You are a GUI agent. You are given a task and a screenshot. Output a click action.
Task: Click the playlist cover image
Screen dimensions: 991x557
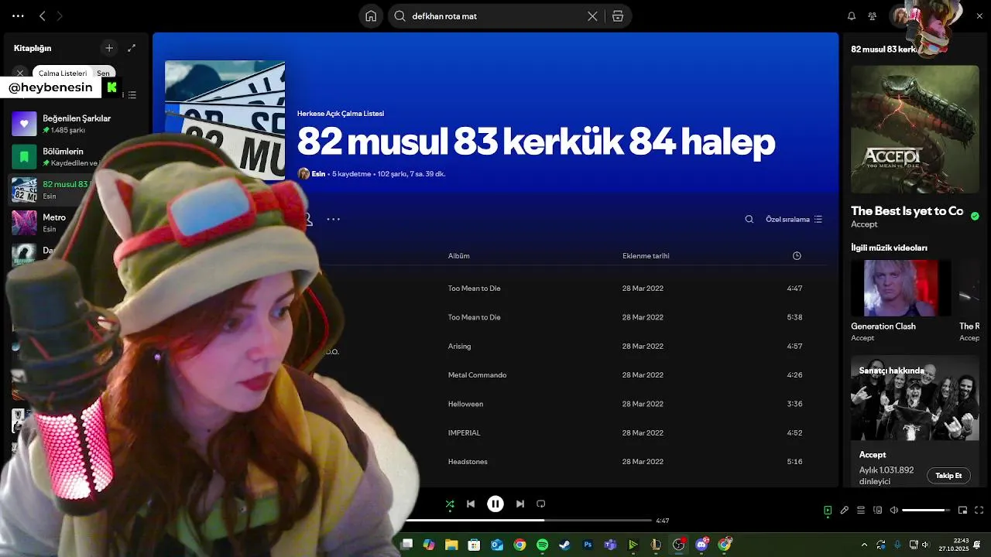pyautogui.click(x=225, y=120)
